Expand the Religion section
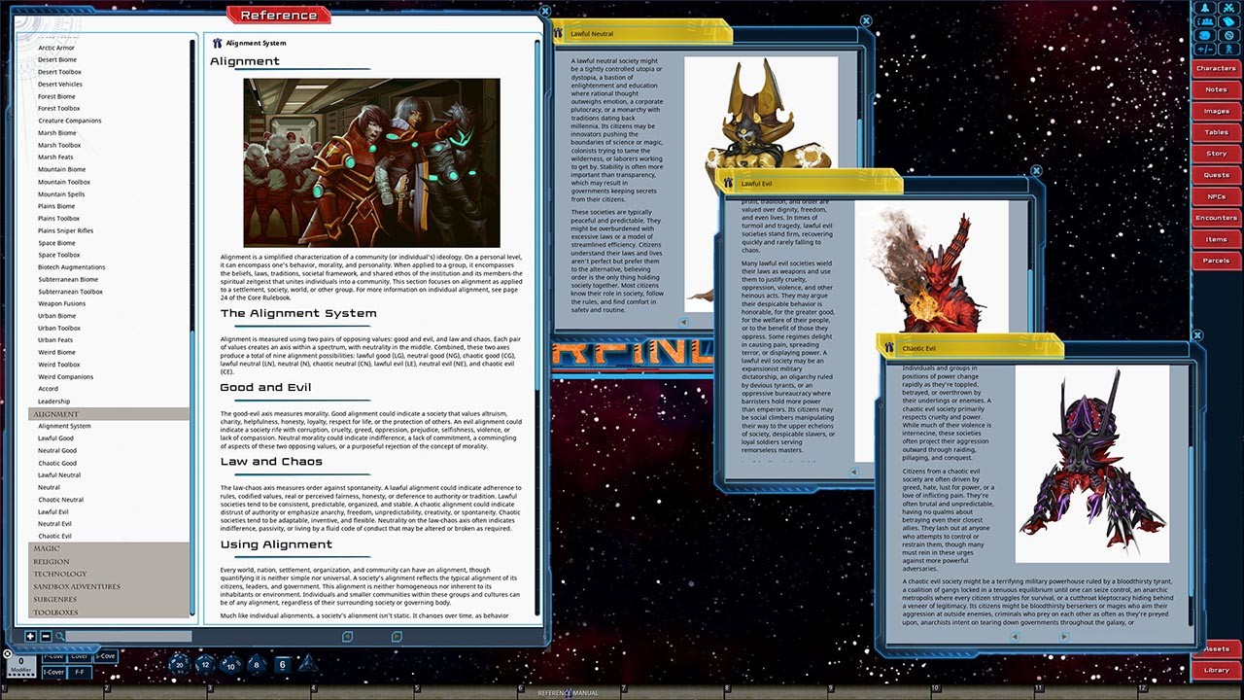This screenshot has width=1244, height=700. point(109,561)
